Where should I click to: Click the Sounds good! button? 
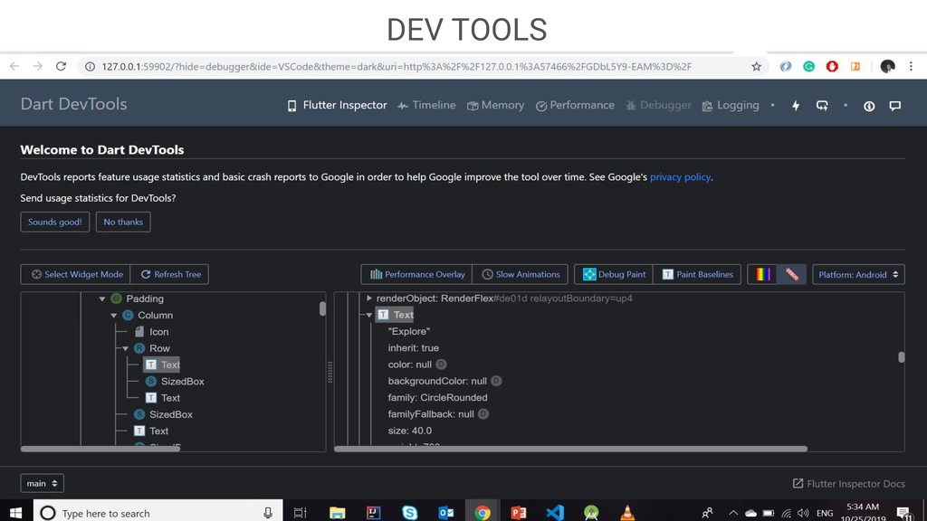[x=54, y=222]
